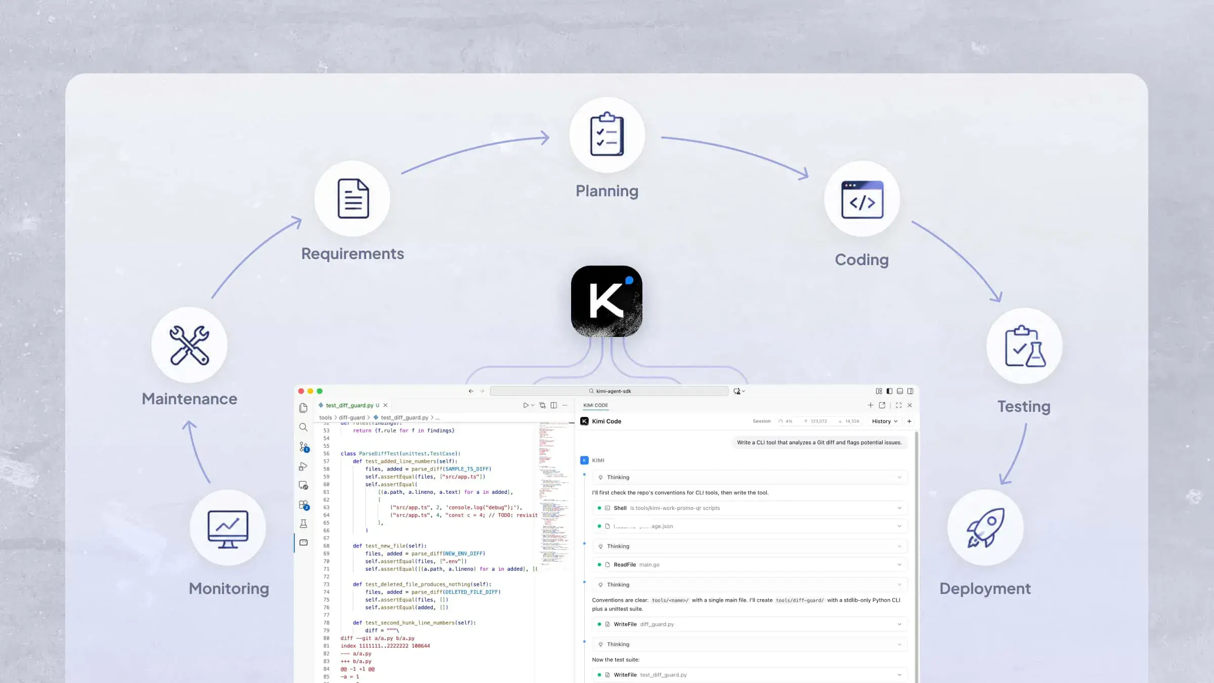Click the breadcrumb ellipsis after test_diff_guard.py
The width and height of the screenshot is (1214, 683).
point(438,418)
